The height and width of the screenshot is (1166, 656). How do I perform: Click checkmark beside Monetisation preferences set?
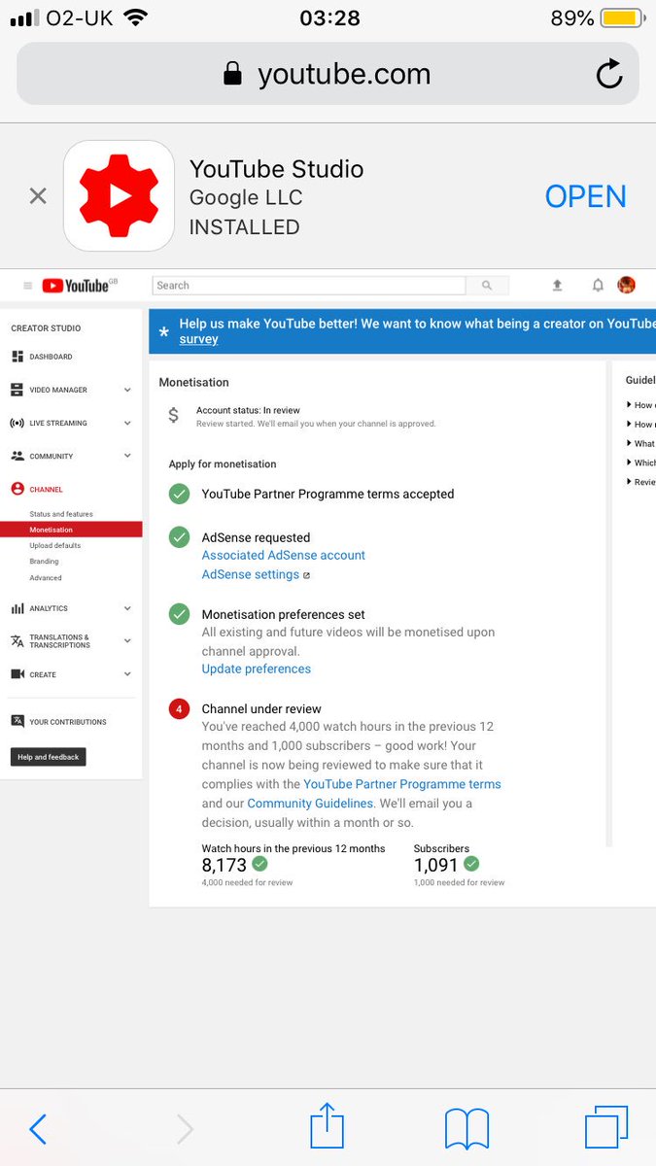tap(179, 614)
